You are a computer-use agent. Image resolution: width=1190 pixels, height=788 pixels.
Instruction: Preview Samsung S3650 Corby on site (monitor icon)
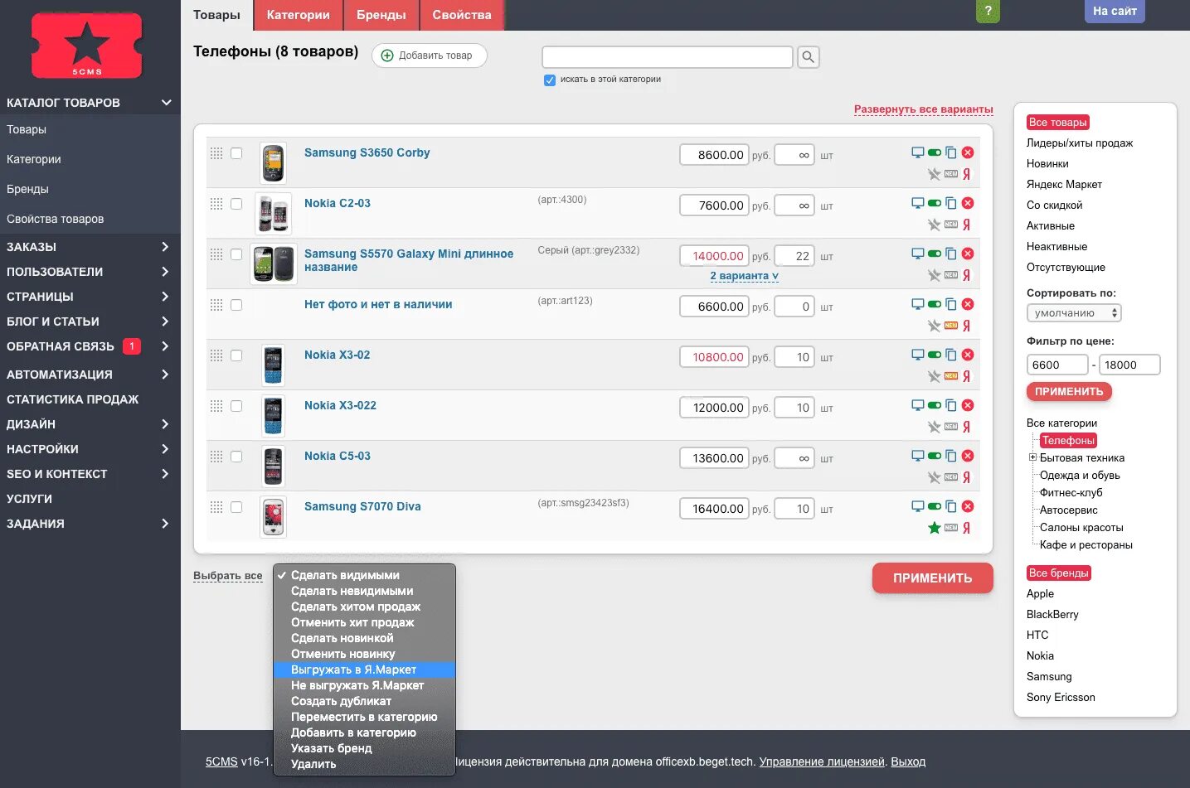click(x=918, y=152)
